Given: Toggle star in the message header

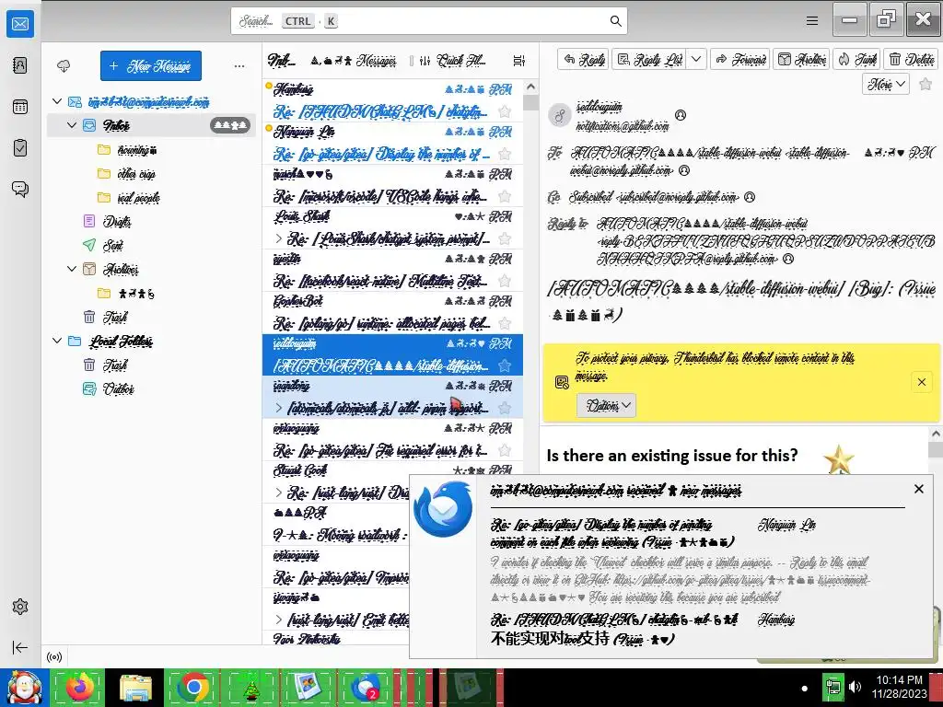Looking at the screenshot, I should point(926,84).
